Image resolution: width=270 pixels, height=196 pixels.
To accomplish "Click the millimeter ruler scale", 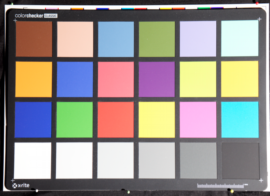I will (222, 186).
